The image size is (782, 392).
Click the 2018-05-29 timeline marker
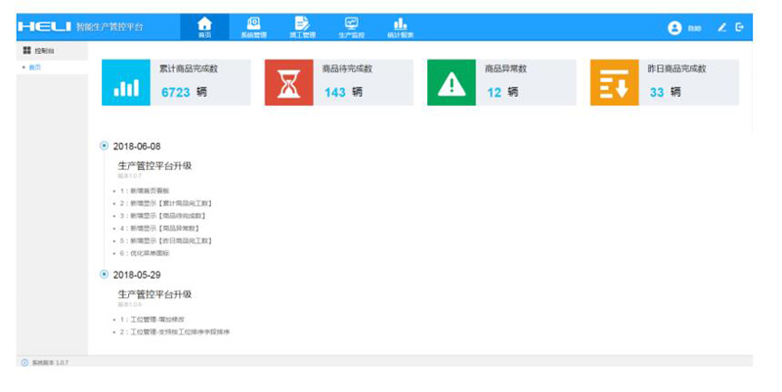105,275
